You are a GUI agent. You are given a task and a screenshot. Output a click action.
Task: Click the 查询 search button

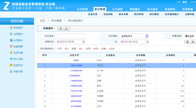tap(190, 42)
